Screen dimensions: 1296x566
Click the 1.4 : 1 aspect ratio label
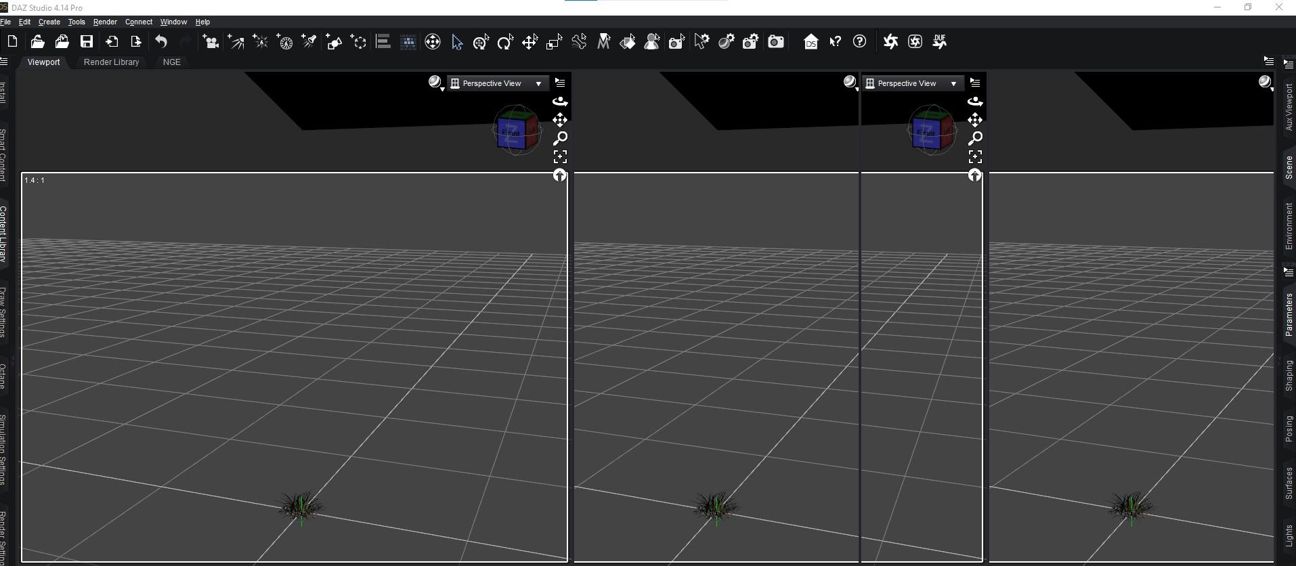pyautogui.click(x=35, y=180)
